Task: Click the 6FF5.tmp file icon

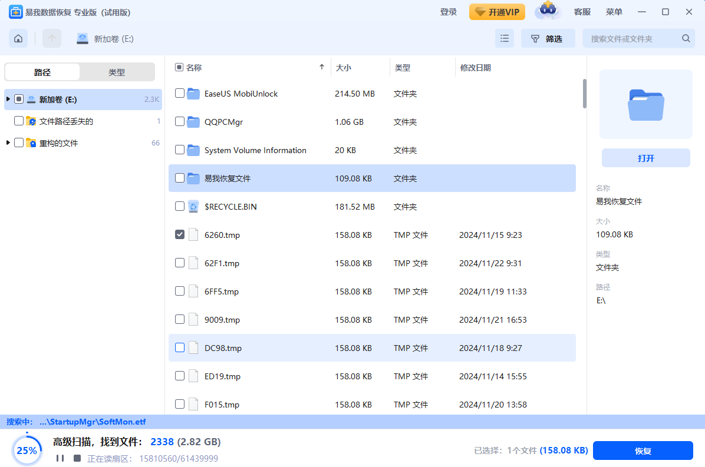Action: pyautogui.click(x=193, y=292)
